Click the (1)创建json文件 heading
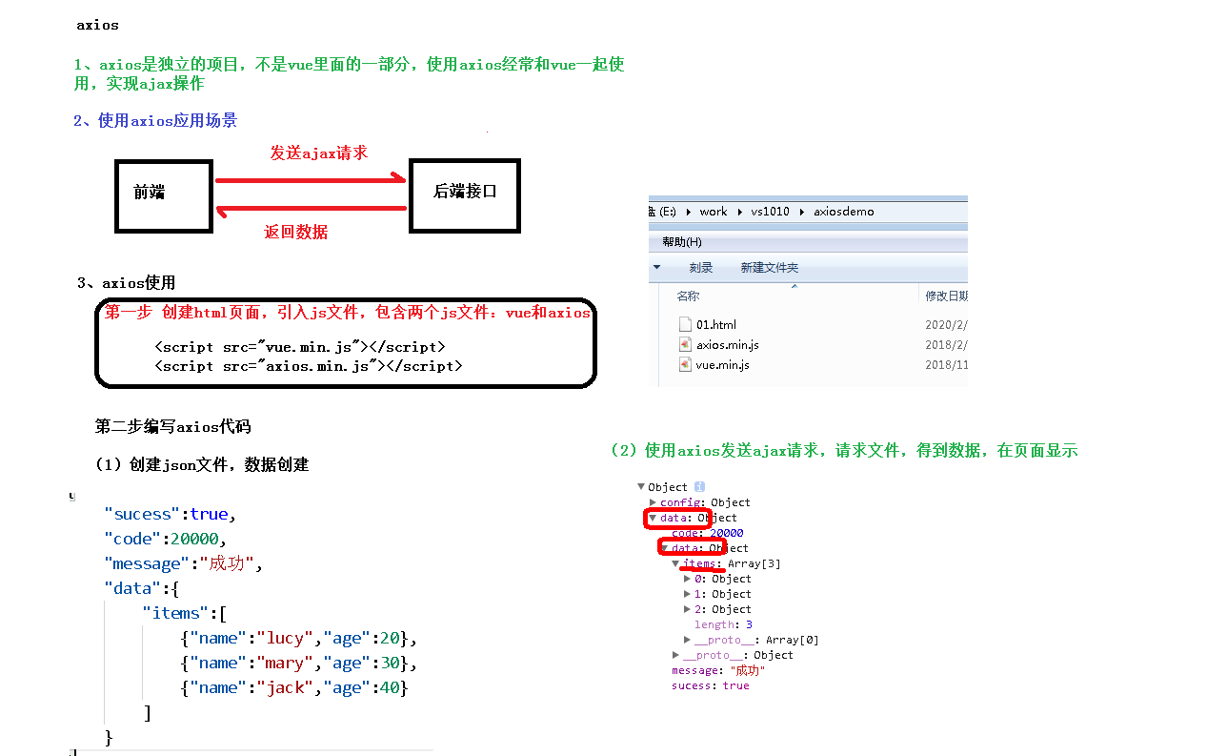Screen dimensions: 1227x756 [x=202, y=465]
